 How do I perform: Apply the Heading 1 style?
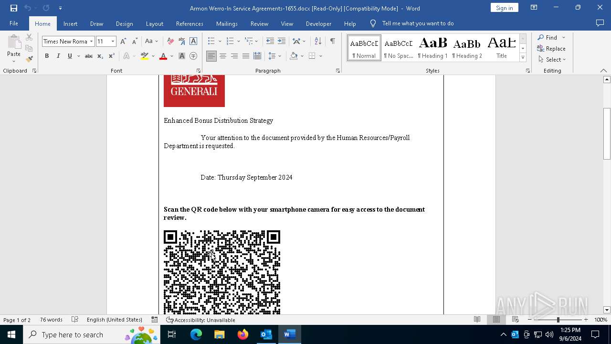click(432, 48)
